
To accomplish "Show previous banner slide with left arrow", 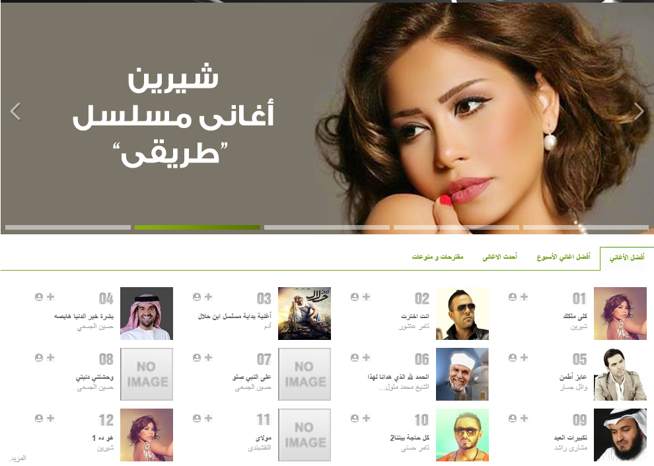I will 15,112.
